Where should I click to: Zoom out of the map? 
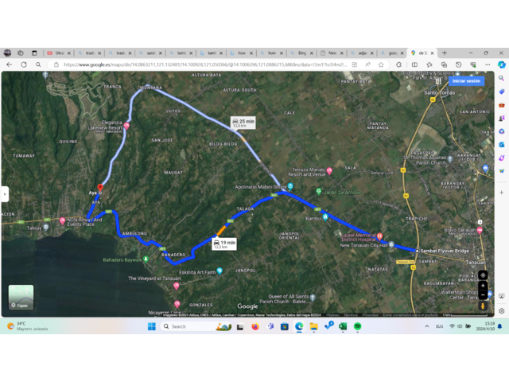tap(483, 294)
